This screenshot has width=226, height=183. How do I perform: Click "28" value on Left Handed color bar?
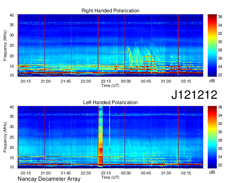(220, 140)
